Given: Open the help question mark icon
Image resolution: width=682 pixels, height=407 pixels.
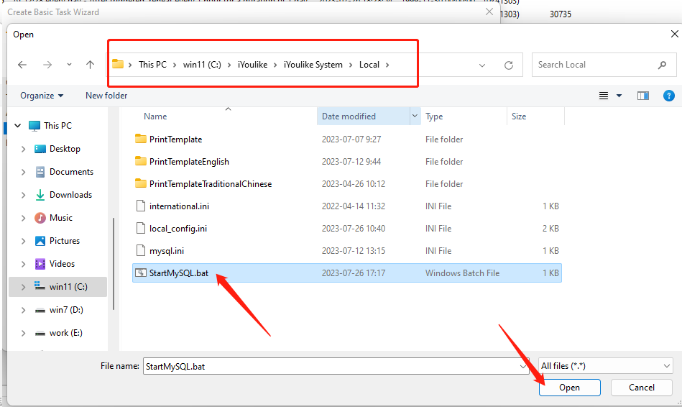Looking at the screenshot, I should [x=668, y=96].
